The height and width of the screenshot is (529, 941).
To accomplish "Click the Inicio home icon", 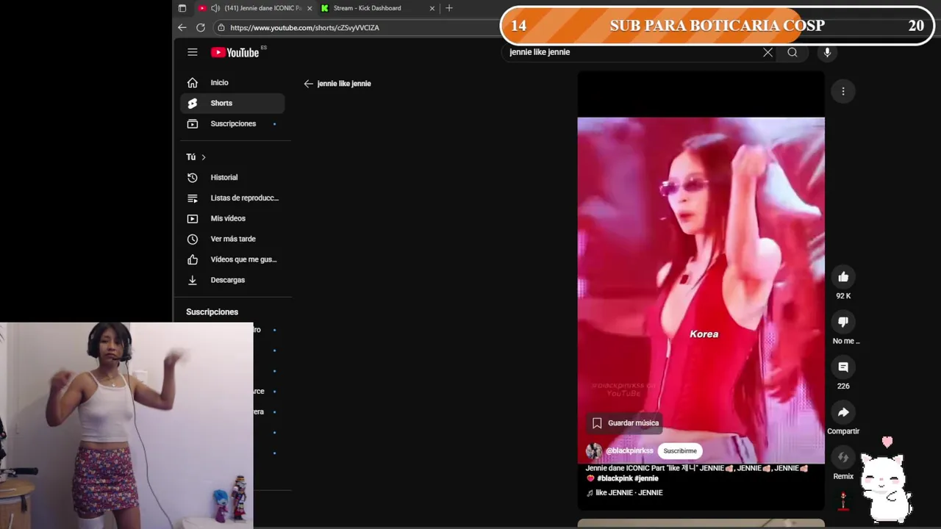I will click(x=193, y=82).
